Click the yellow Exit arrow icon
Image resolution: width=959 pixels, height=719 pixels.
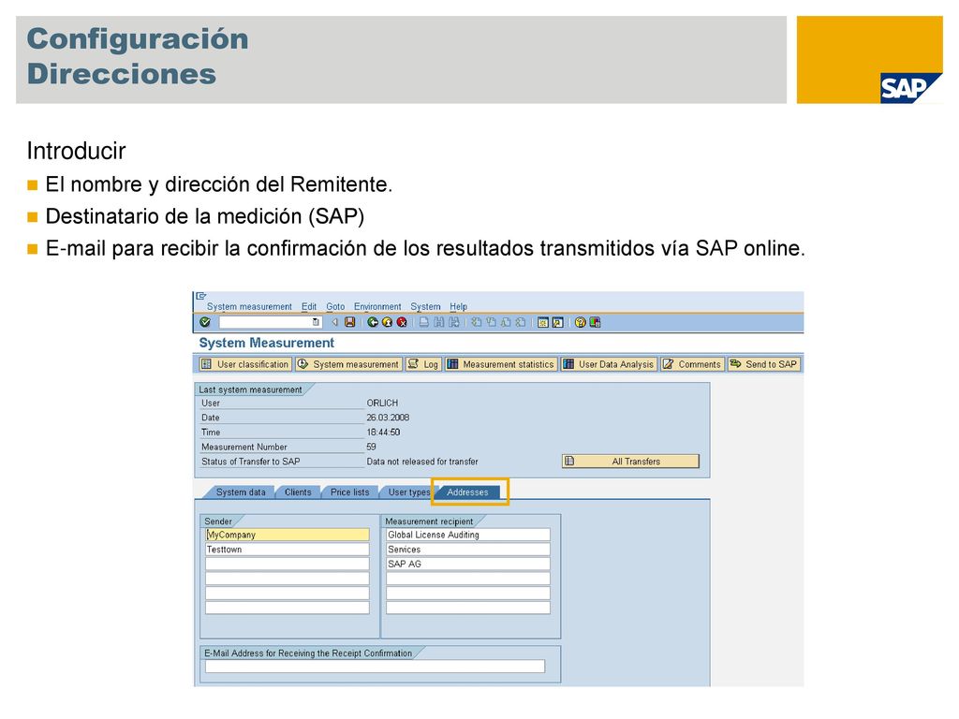387,322
